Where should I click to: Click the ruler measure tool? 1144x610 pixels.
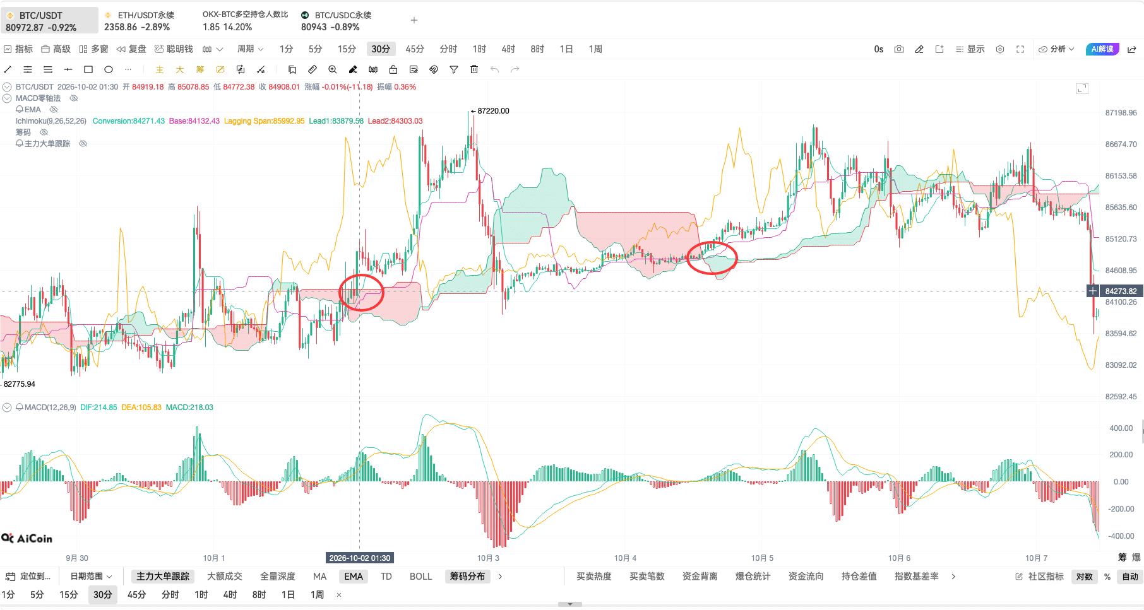pos(313,69)
